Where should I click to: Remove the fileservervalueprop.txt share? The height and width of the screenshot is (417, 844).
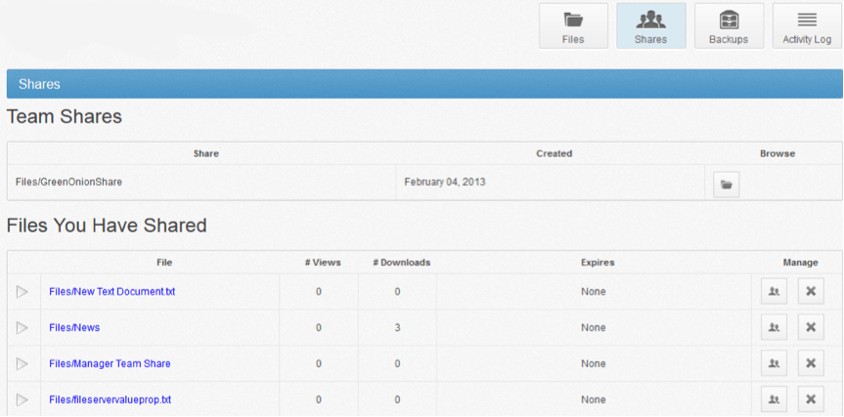811,399
